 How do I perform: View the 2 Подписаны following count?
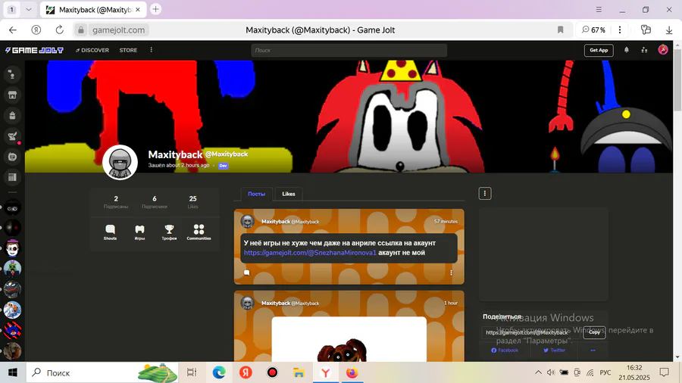point(116,202)
